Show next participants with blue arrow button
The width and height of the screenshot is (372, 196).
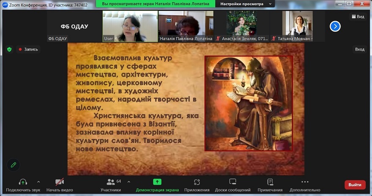click(335, 26)
